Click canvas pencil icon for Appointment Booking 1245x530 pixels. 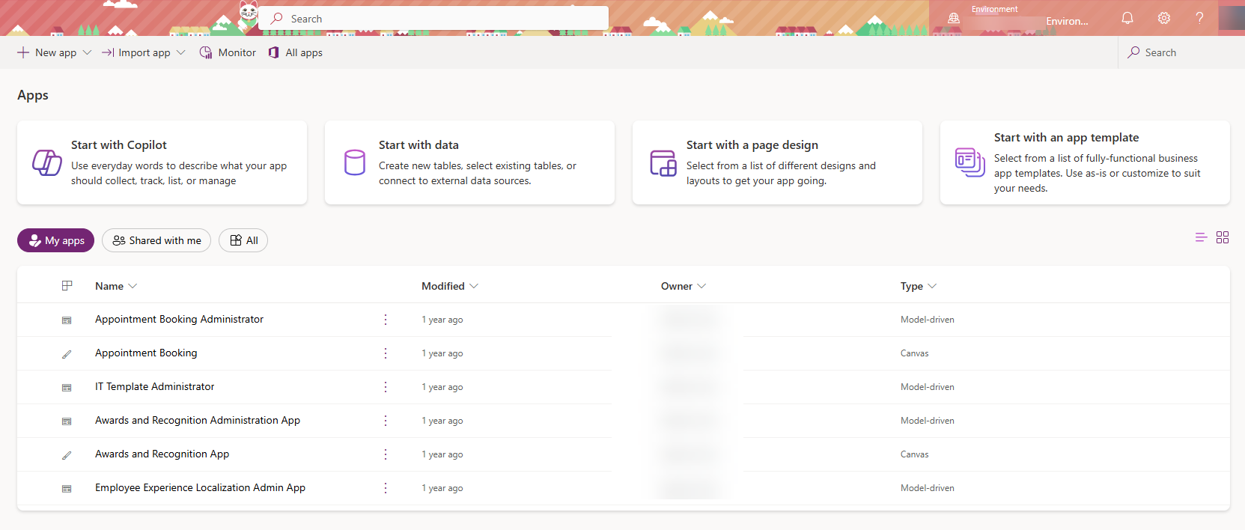click(x=67, y=354)
